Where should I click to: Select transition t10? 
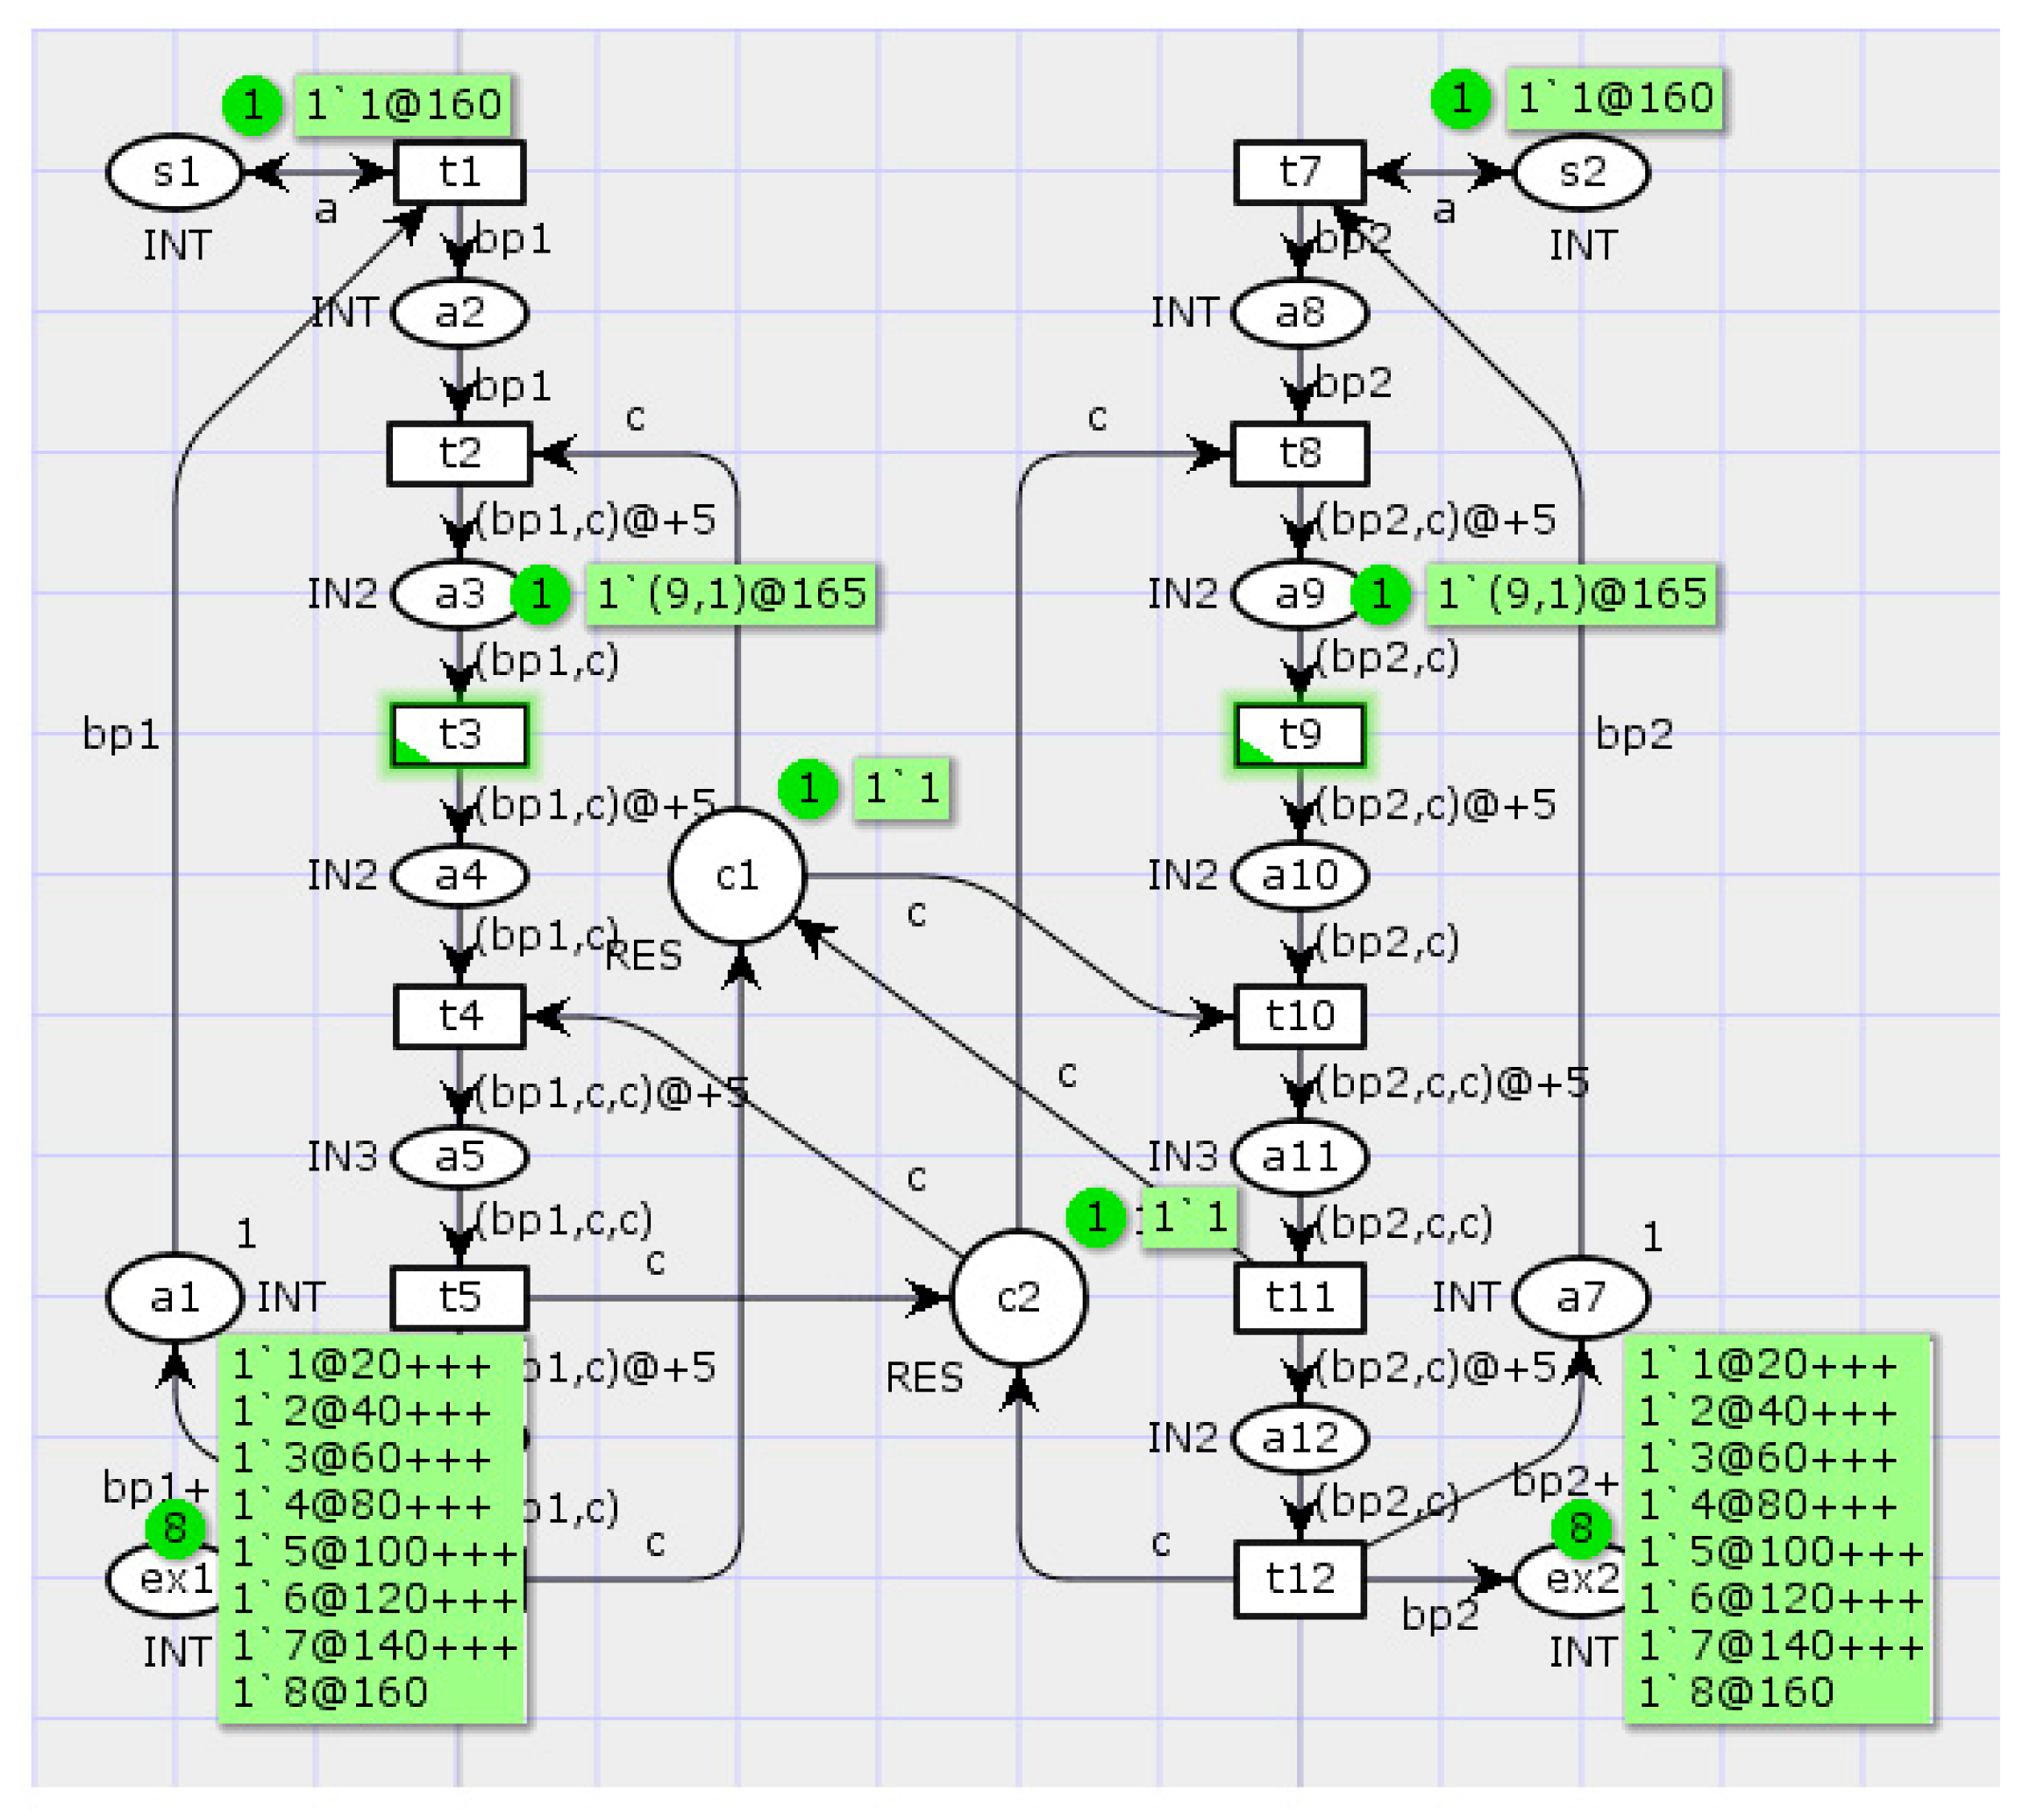[x=1299, y=1017]
